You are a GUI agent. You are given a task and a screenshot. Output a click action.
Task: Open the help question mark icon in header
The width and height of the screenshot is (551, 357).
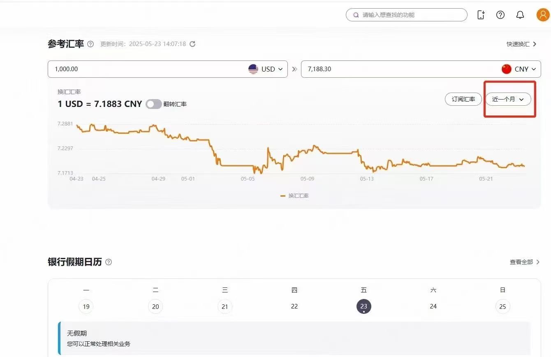500,15
